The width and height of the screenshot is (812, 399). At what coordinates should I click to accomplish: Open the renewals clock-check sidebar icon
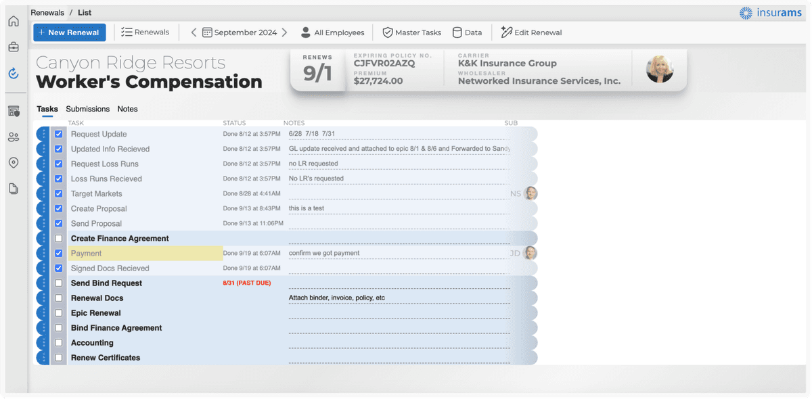[14, 73]
